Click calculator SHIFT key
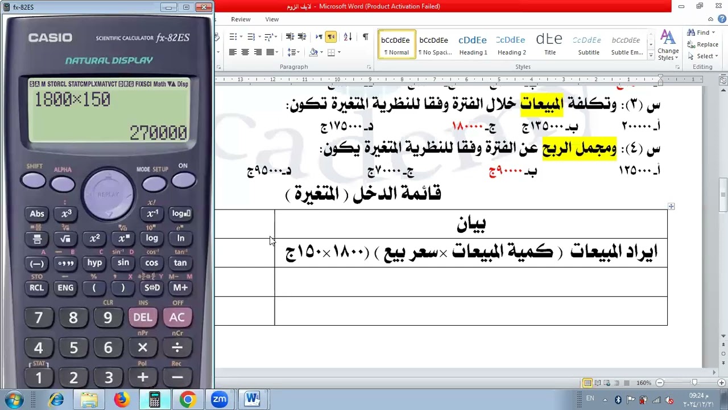The width and height of the screenshot is (728, 410). point(34,181)
